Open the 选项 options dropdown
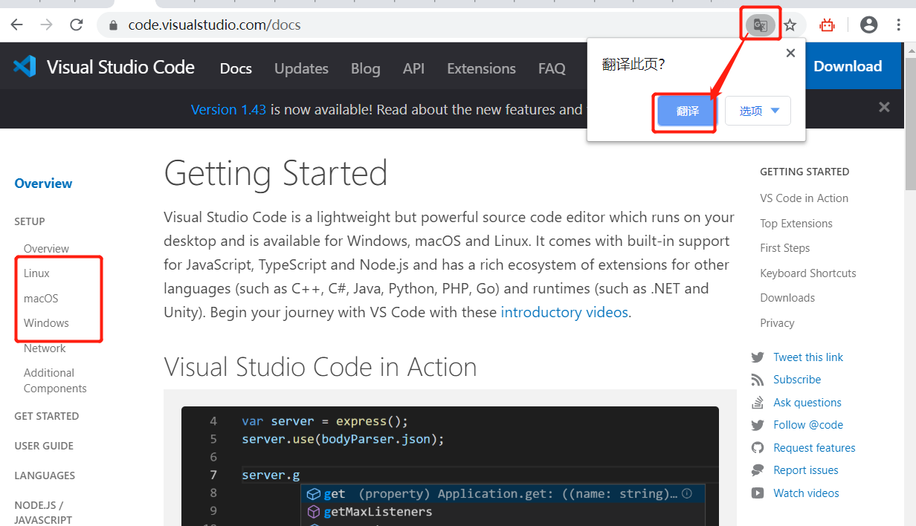 [758, 111]
